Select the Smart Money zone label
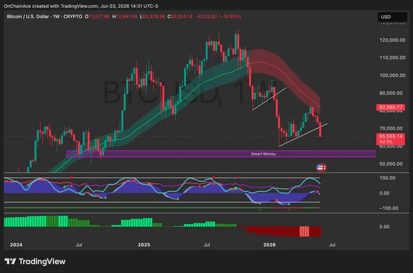The width and height of the screenshot is (413, 273). (x=263, y=154)
